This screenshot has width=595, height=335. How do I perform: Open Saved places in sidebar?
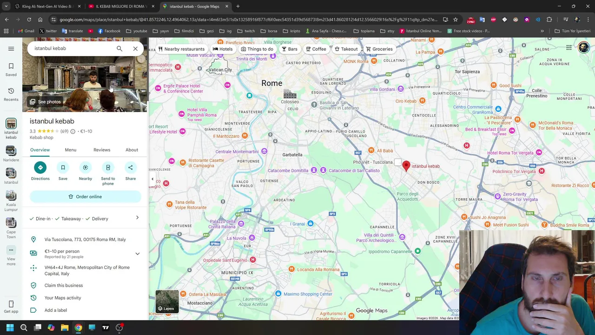(11, 69)
